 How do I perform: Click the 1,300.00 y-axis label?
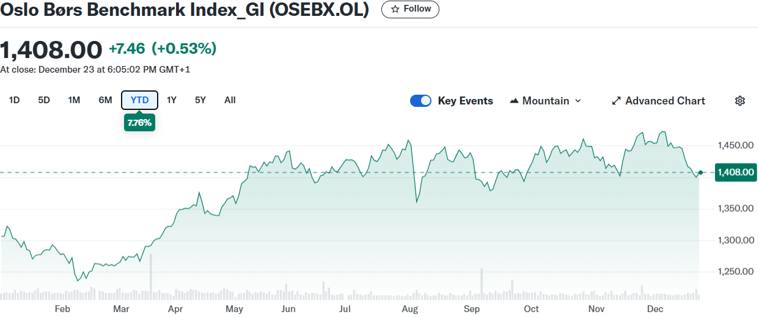tap(735, 240)
